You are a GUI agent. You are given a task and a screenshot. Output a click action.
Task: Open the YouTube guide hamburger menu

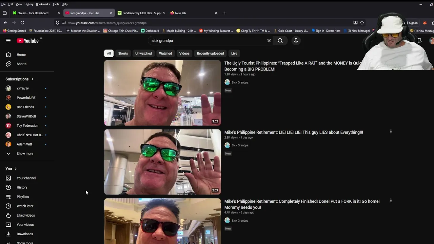[x=8, y=41]
